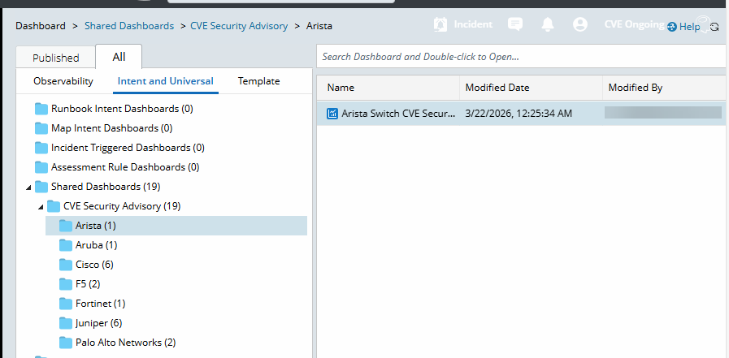The width and height of the screenshot is (729, 358).
Task: Select the Intent and Universal sub-tab
Action: pos(166,82)
